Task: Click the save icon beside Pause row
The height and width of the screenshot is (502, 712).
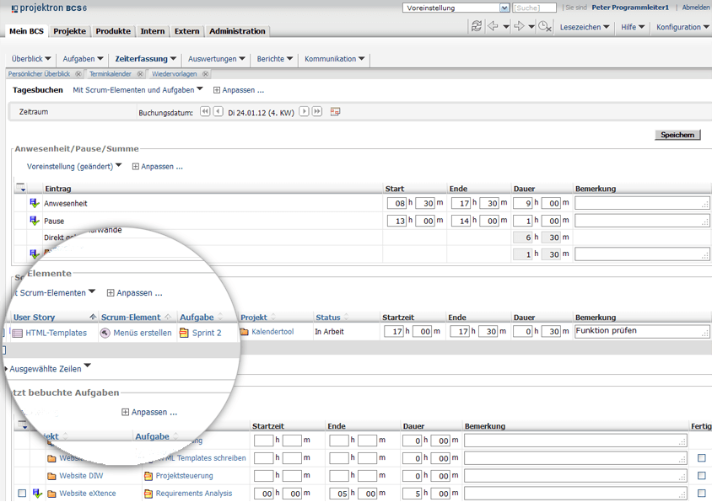Action: click(35, 222)
